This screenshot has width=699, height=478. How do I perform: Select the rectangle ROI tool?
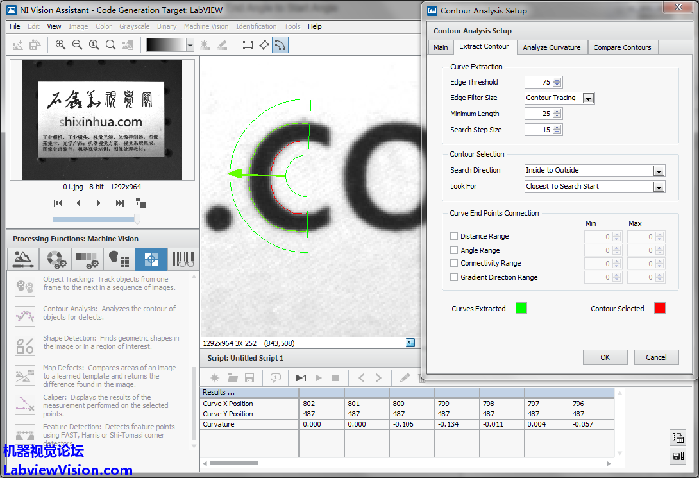(248, 45)
